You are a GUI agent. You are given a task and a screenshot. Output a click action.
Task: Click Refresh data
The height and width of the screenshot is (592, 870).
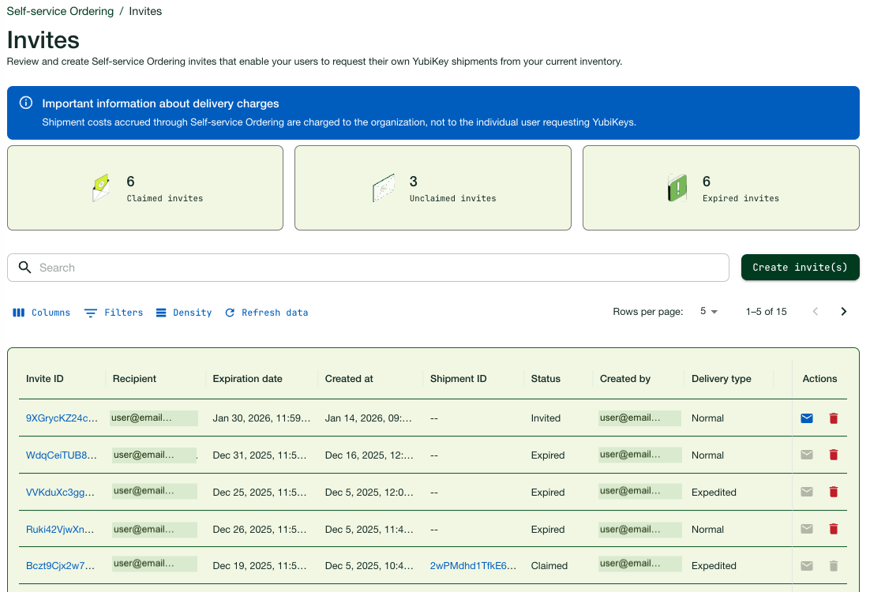tap(266, 313)
